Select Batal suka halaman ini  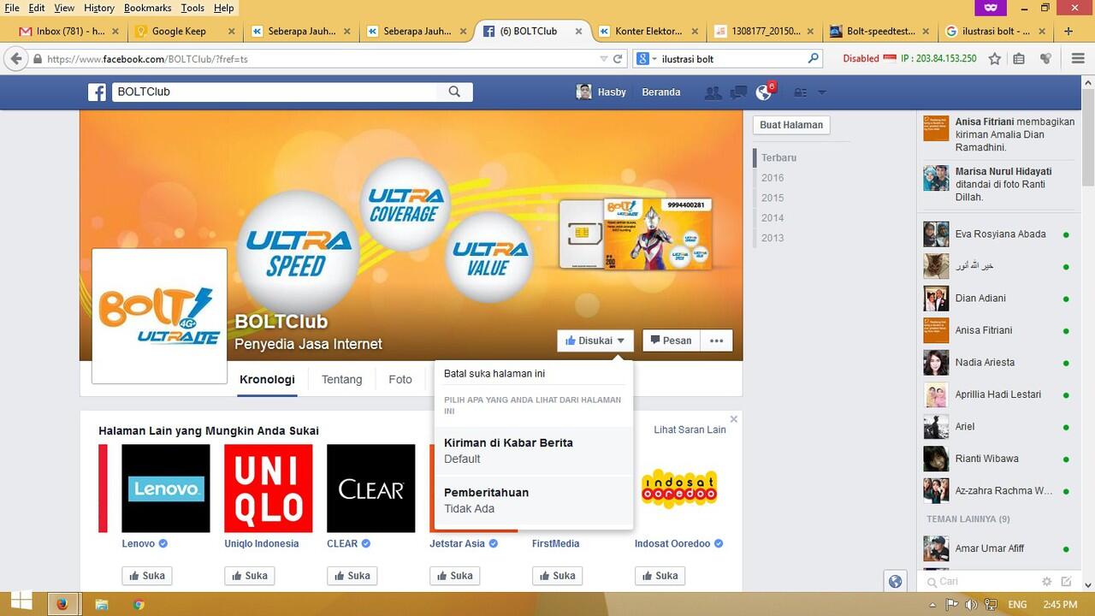(534, 374)
